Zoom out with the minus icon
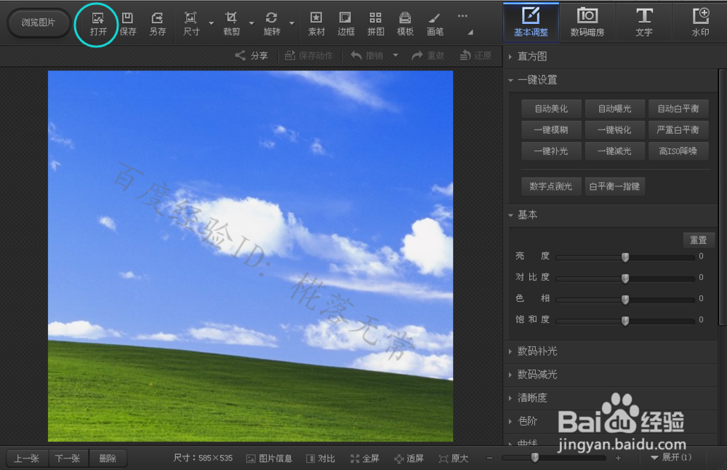 [489, 458]
